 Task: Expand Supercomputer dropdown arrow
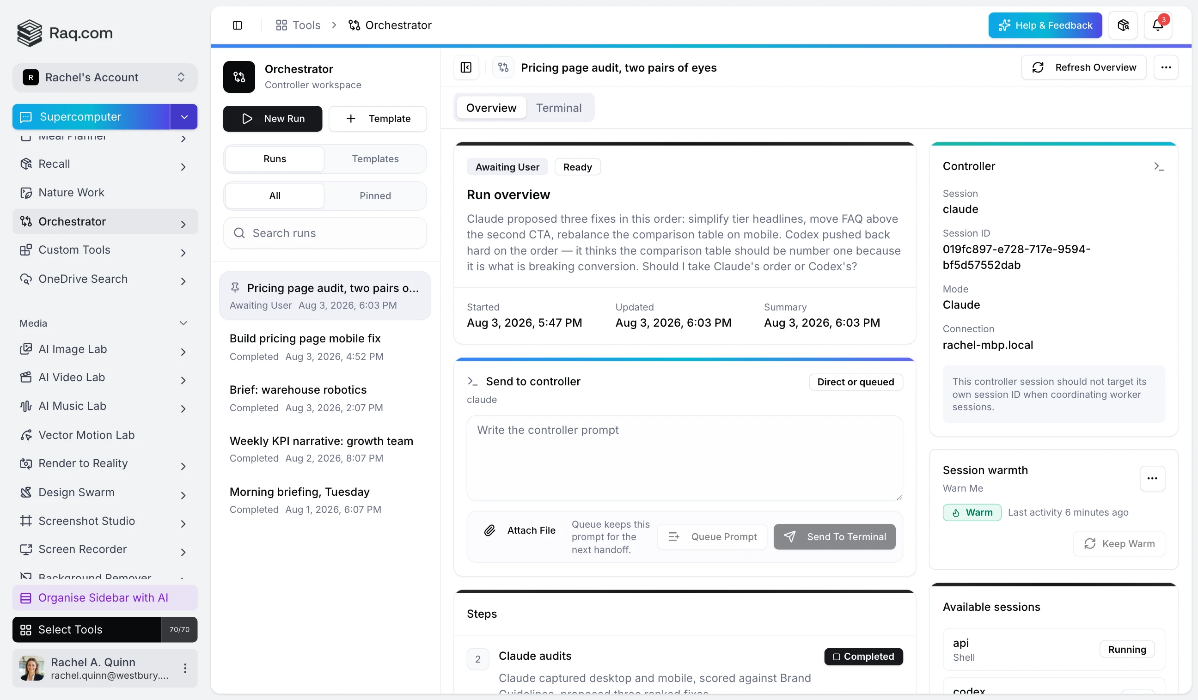pos(184,117)
